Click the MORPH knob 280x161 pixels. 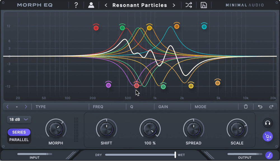(56, 129)
